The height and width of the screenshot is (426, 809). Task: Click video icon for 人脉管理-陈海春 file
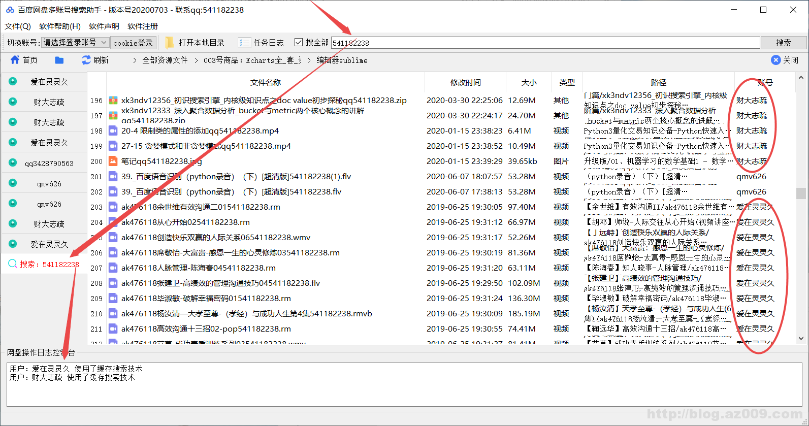coord(113,268)
